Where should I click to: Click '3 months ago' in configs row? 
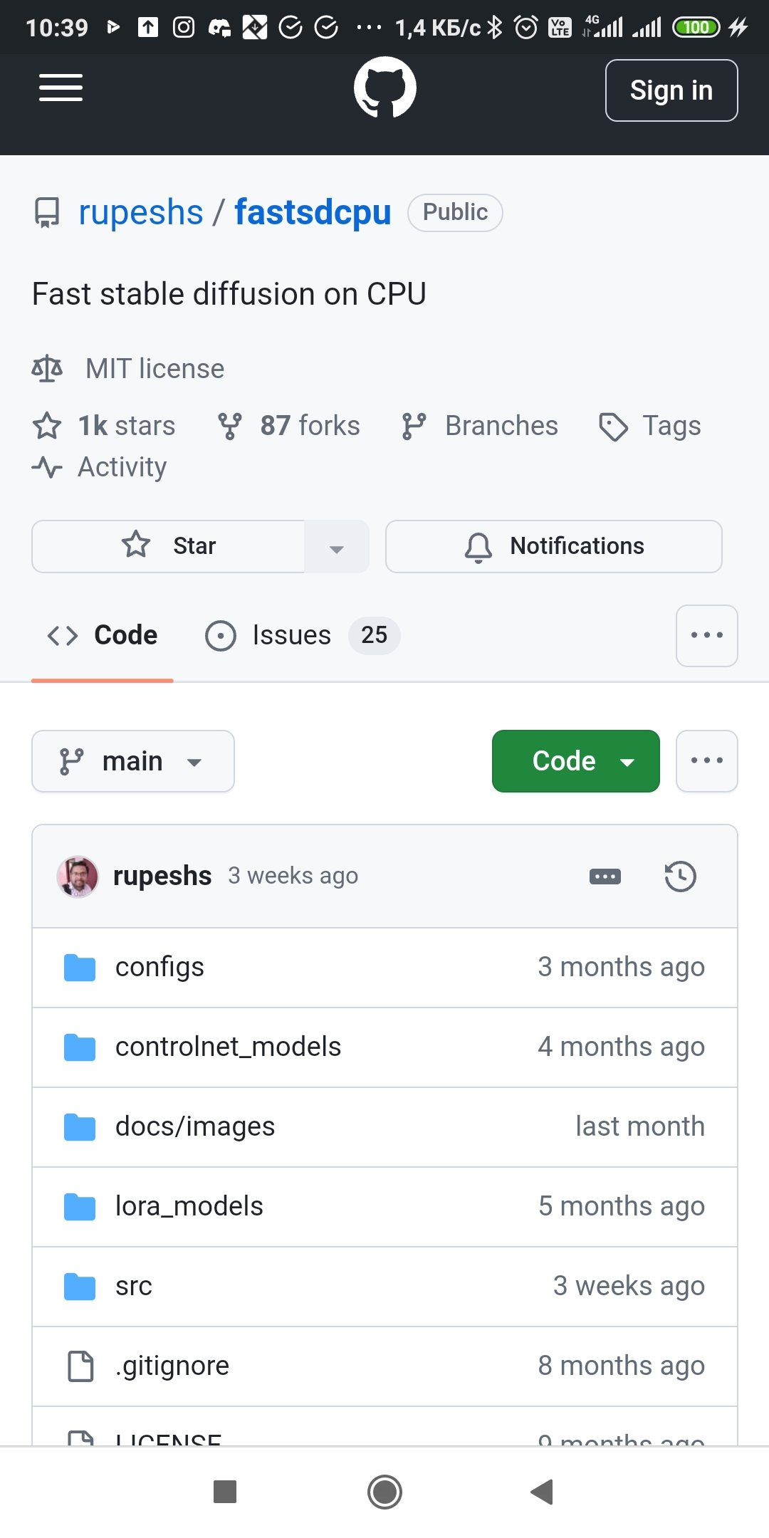622,967
